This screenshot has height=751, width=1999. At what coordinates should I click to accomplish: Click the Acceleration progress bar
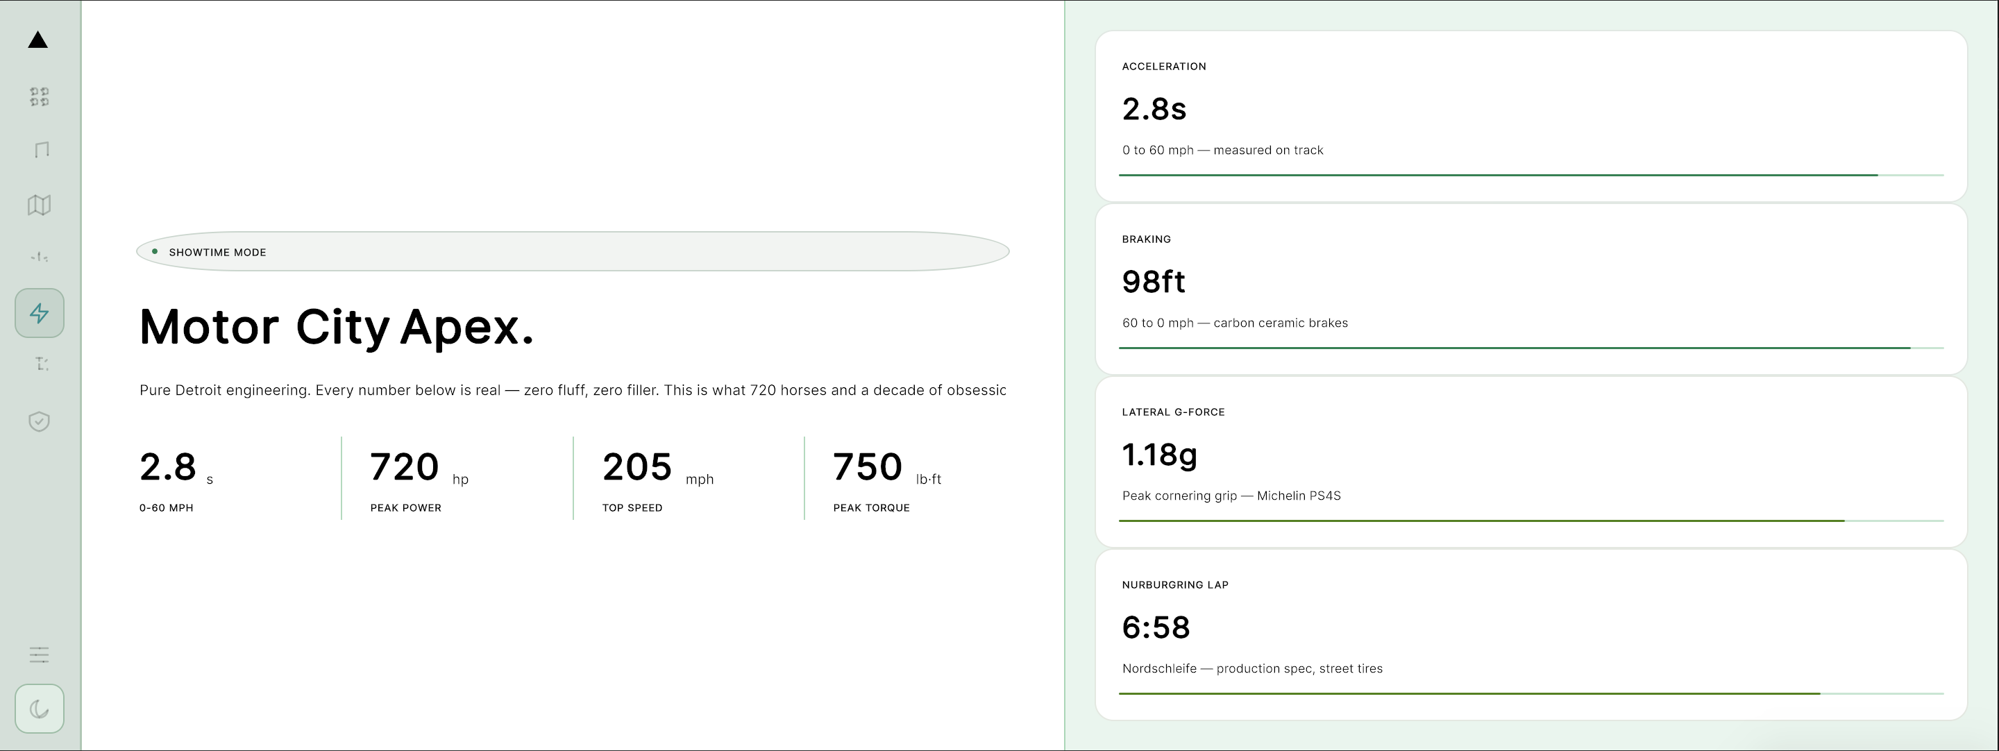click(1530, 176)
